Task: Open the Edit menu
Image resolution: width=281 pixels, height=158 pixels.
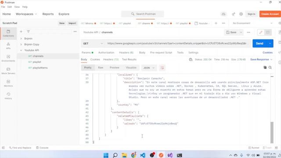Action: coord(10,7)
